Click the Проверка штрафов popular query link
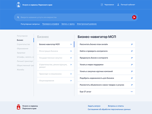The image size is (152, 114). pos(51,24)
